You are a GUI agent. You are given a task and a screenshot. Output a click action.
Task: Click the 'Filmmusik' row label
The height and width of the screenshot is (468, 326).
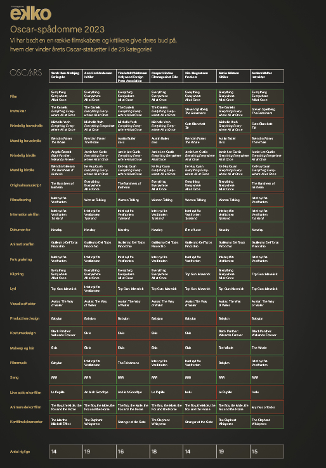pyautogui.click(x=18, y=363)
